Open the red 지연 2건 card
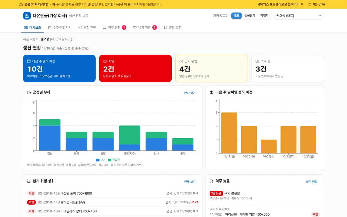Viewport: 347px width, 217px height. pyautogui.click(x=135, y=69)
